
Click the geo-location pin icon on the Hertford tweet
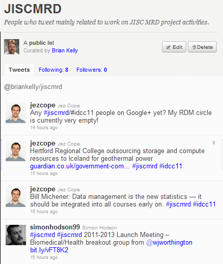(214, 143)
